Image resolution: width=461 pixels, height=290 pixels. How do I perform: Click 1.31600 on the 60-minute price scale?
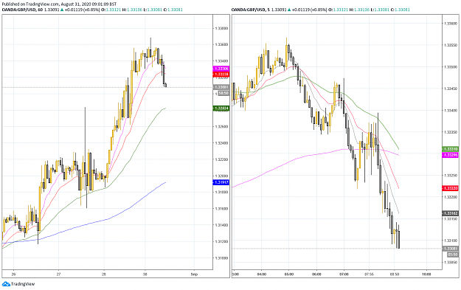[222, 209]
